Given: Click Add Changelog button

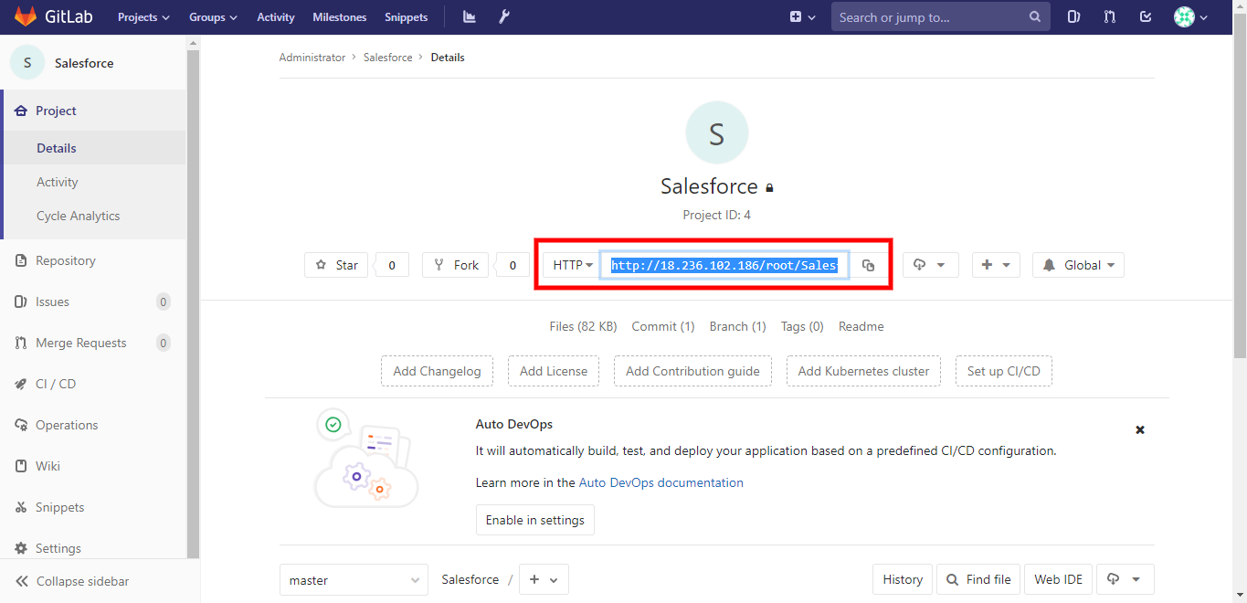Looking at the screenshot, I should [437, 371].
